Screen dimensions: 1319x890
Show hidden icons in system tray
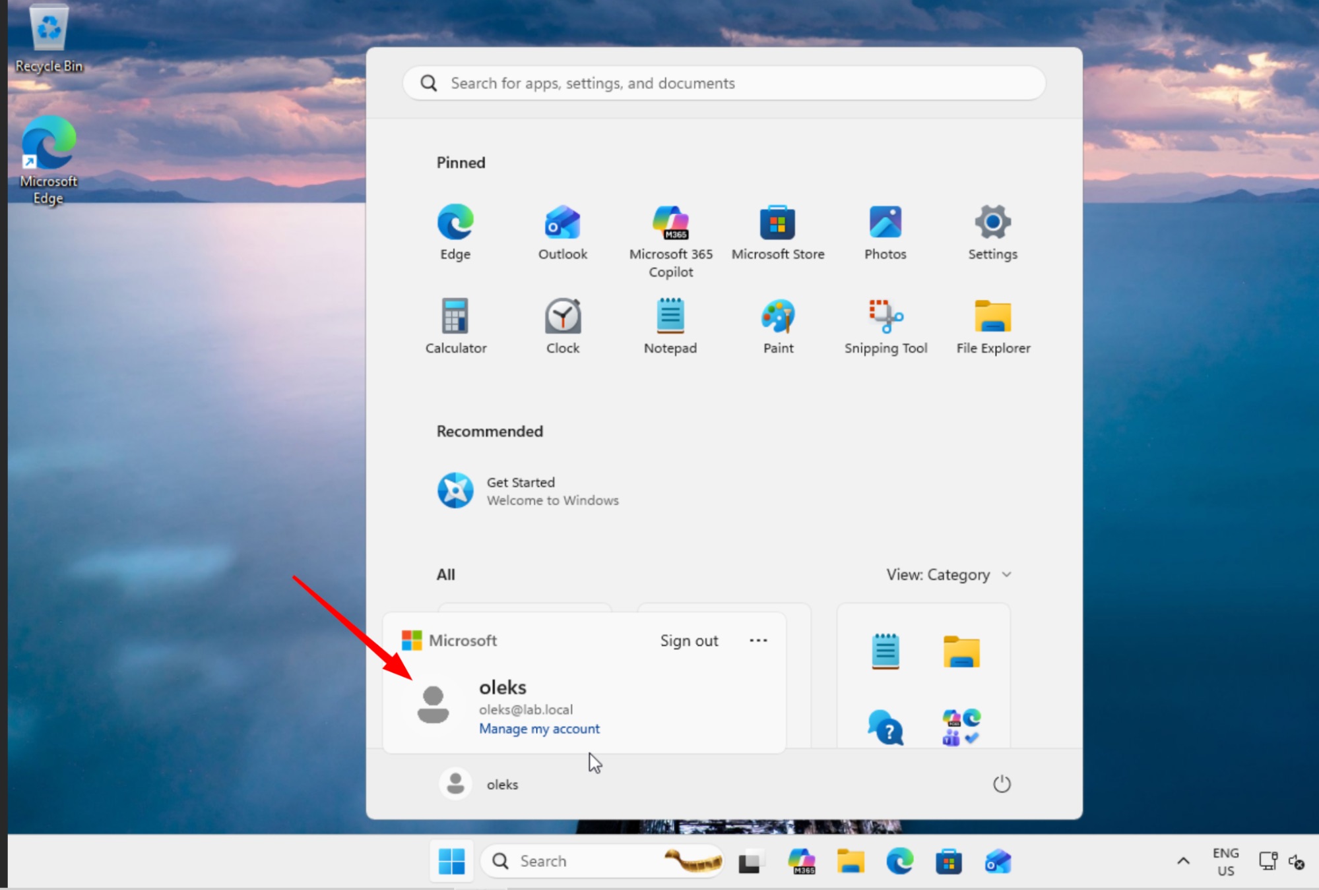click(x=1183, y=861)
